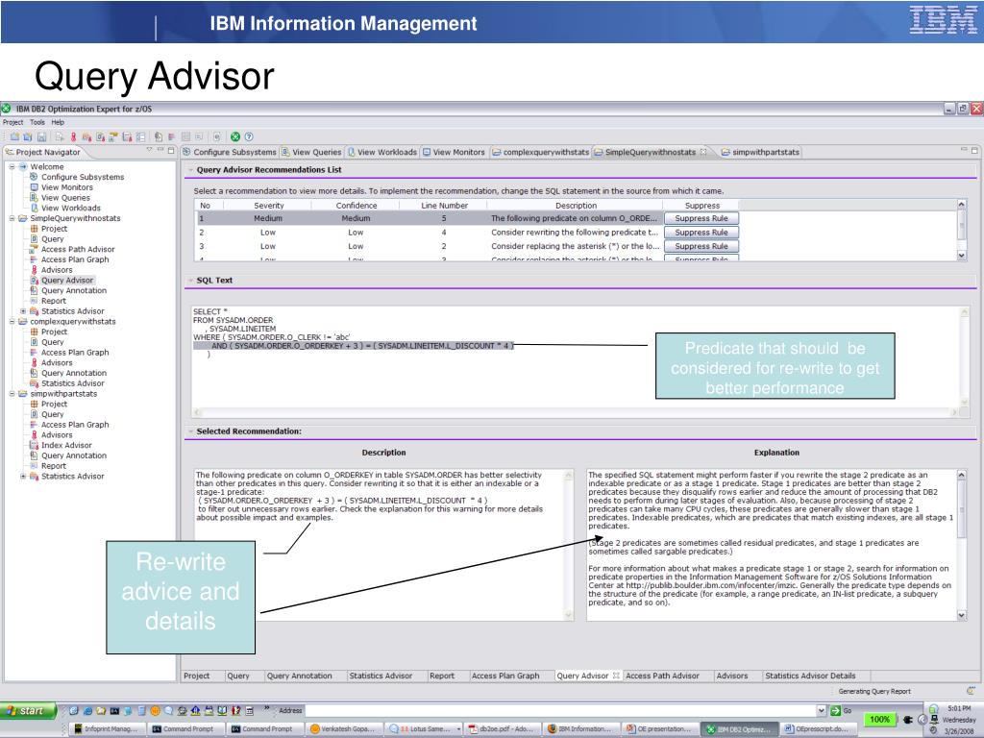
Task: Click the Save icon in the toolbar
Action: [x=41, y=136]
